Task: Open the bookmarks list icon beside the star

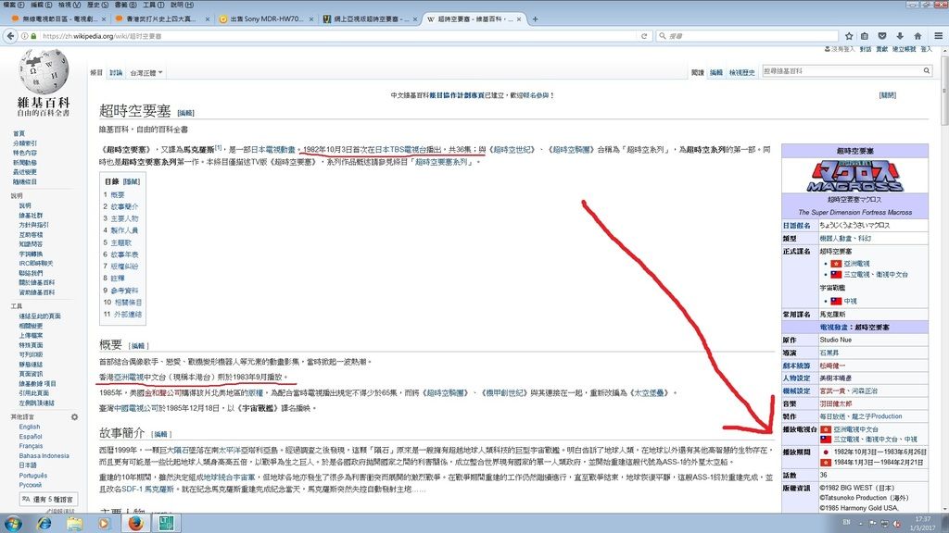Action: click(865, 36)
